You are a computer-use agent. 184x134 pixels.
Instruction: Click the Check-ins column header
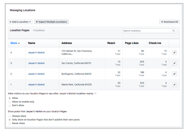(155, 43)
